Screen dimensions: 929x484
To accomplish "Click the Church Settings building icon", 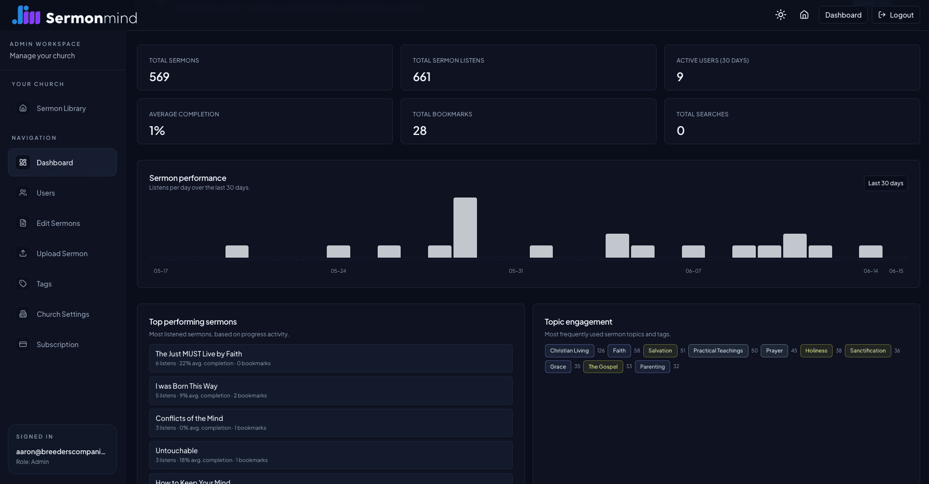I will [23, 314].
